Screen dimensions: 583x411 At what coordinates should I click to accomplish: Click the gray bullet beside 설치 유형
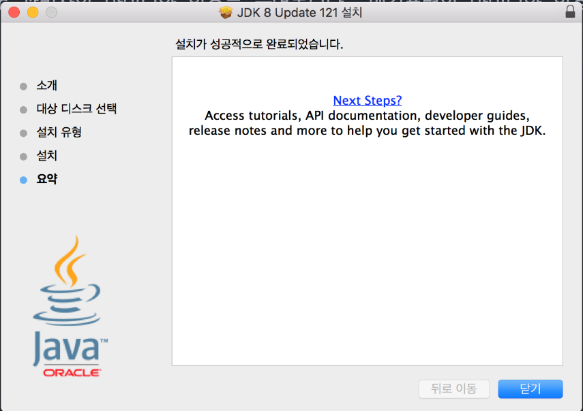(25, 132)
